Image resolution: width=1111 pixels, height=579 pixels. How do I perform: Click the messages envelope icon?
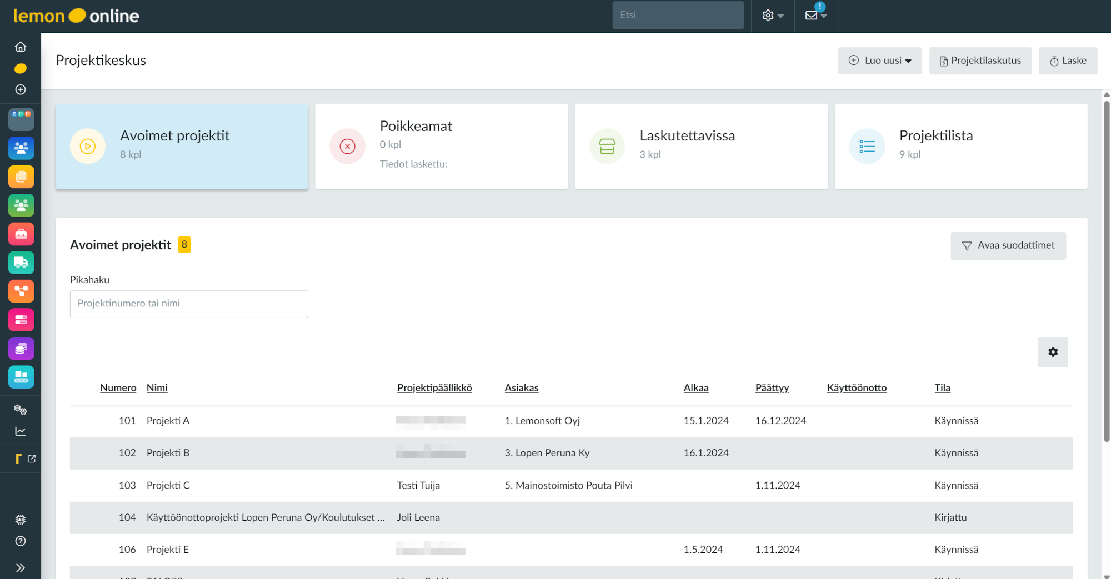[x=812, y=15]
